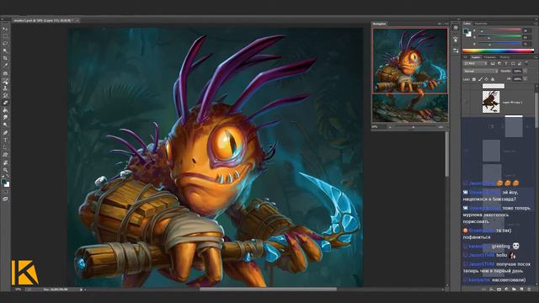Select the Type tool
The image size is (539, 303).
point(5,141)
